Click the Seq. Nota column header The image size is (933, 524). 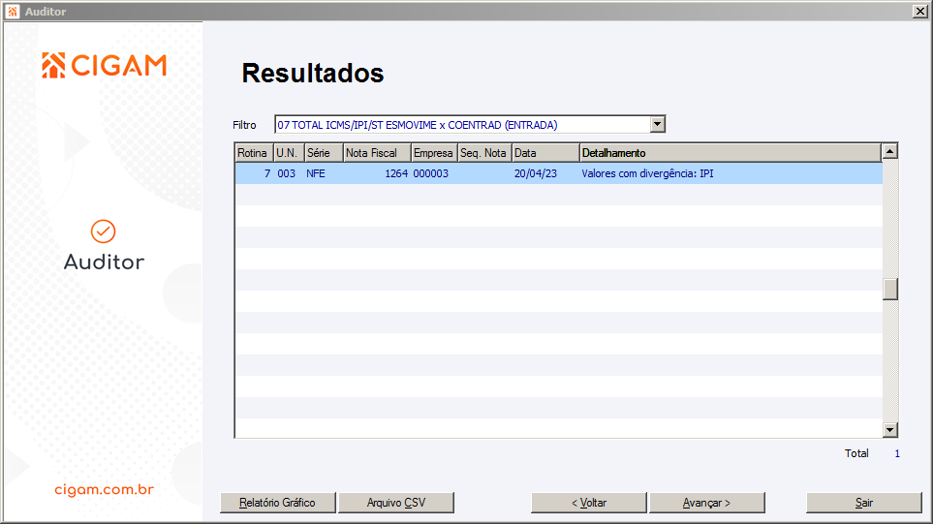tap(485, 153)
